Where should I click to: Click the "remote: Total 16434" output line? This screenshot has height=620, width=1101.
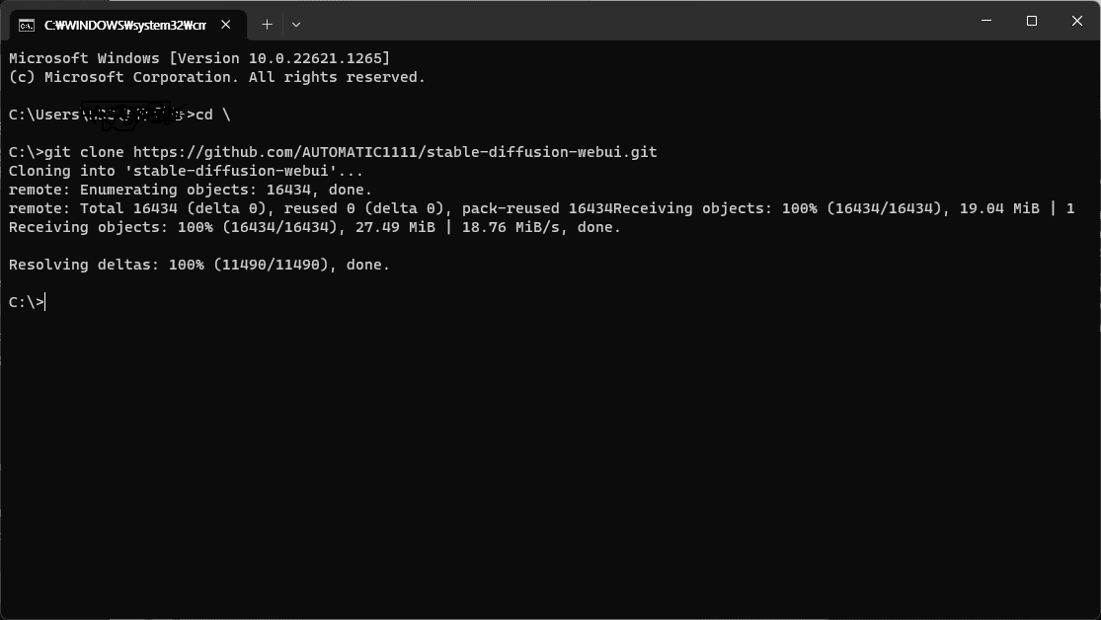pos(541,208)
